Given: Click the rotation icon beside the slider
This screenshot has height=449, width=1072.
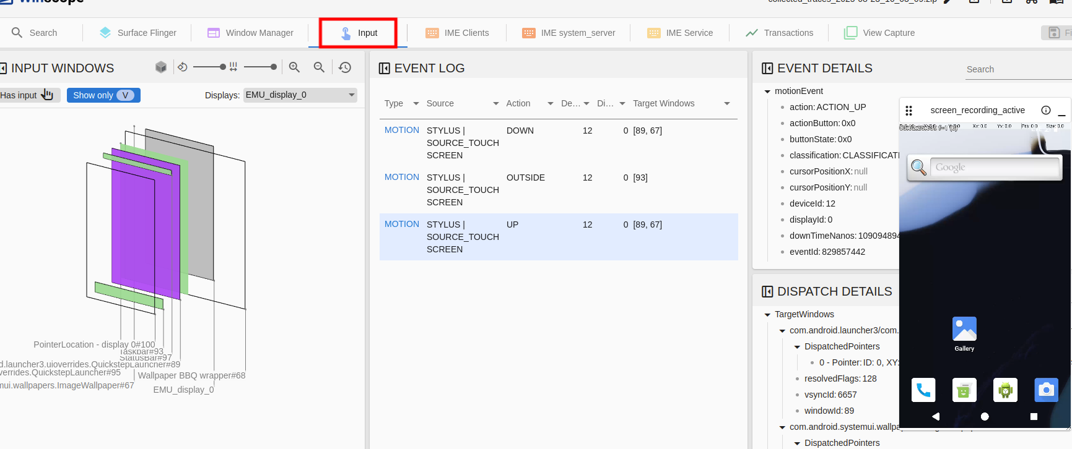Looking at the screenshot, I should click(182, 67).
